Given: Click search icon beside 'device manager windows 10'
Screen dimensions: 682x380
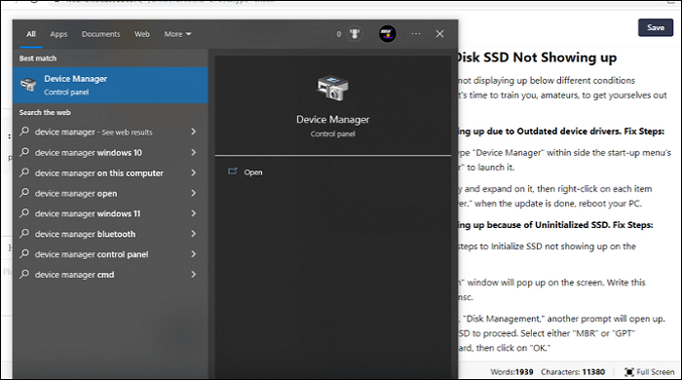Looking at the screenshot, I should pyautogui.click(x=24, y=152).
